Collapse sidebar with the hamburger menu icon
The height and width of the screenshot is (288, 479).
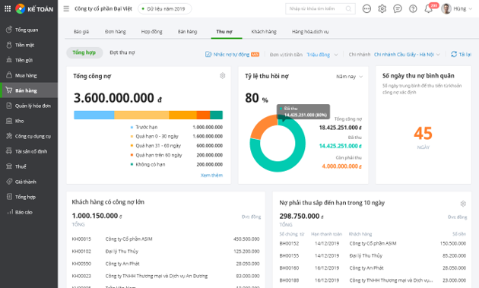66,8
